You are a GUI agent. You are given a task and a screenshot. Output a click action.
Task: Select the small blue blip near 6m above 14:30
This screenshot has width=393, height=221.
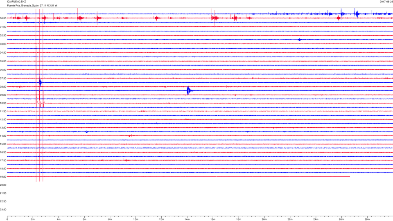click(87, 132)
